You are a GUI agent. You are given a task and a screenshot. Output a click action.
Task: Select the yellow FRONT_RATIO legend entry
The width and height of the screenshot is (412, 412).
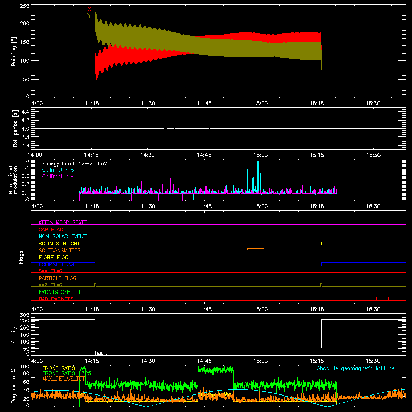tap(59, 368)
